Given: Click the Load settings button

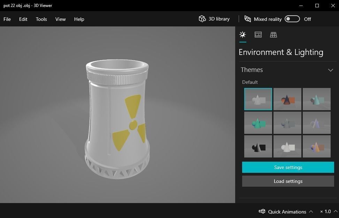Looking at the screenshot, I should click(288, 181).
